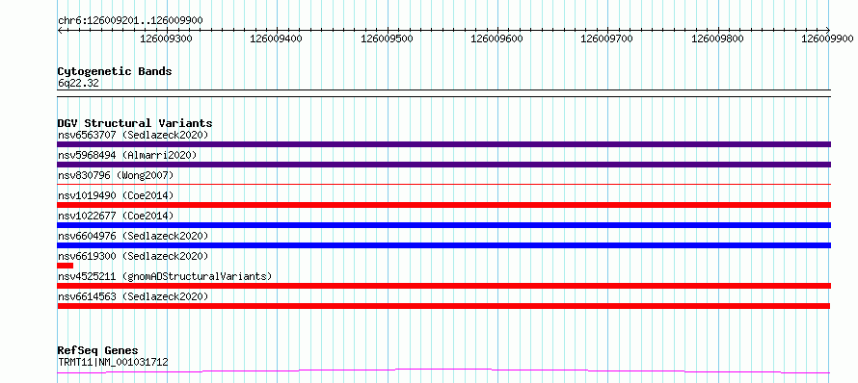Image resolution: width=858 pixels, height=383 pixels.
Task: Open the nsv1019490 (Coe2014) label
Action: click(116, 195)
